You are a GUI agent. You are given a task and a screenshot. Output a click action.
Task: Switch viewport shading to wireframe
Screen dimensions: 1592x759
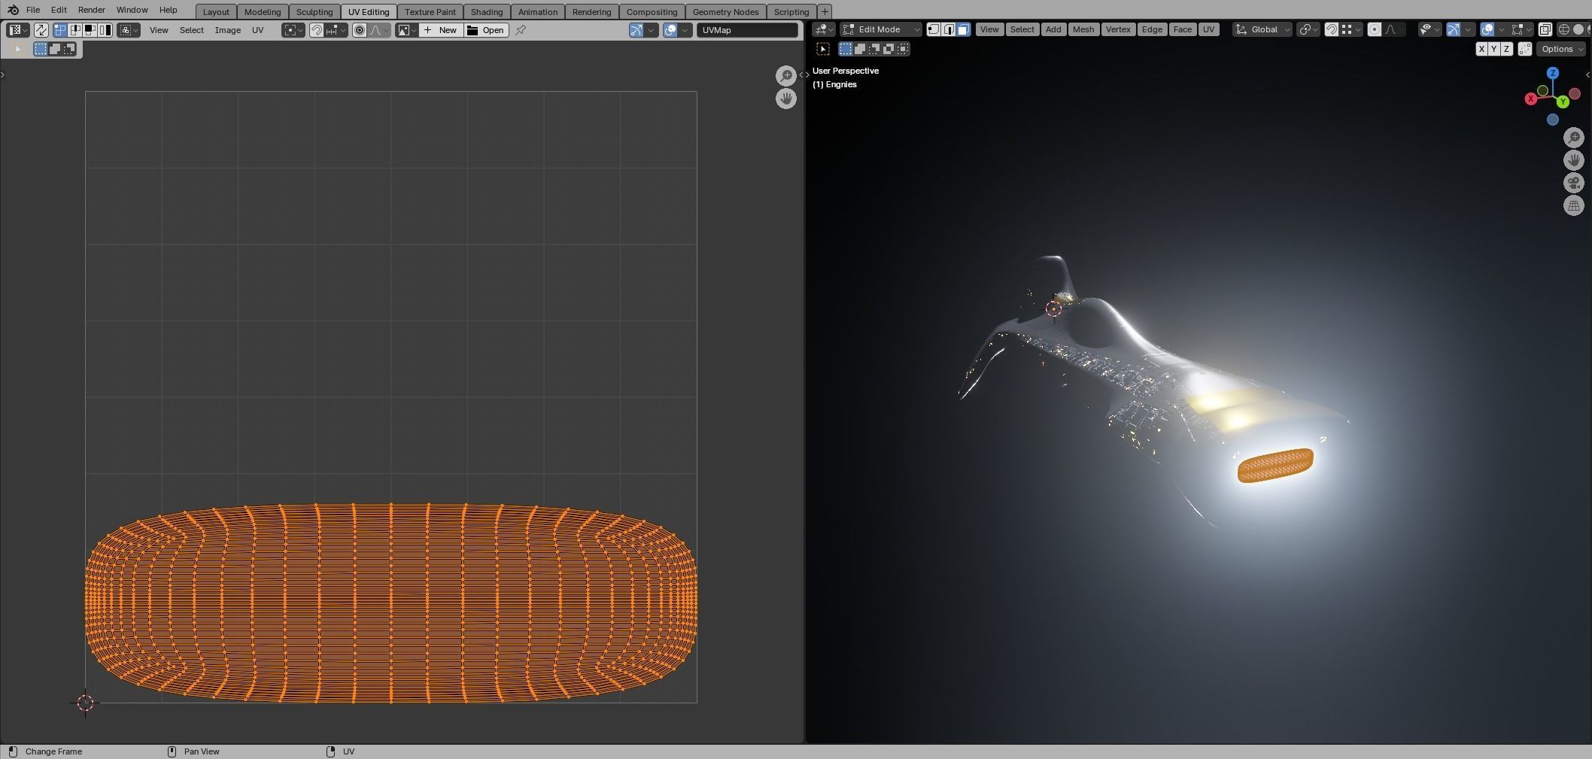1564,29
